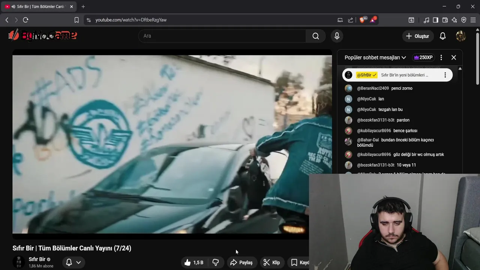The width and height of the screenshot is (480, 270).
Task: Open the Brave playlist music-note icon
Action: pyautogui.click(x=426, y=20)
